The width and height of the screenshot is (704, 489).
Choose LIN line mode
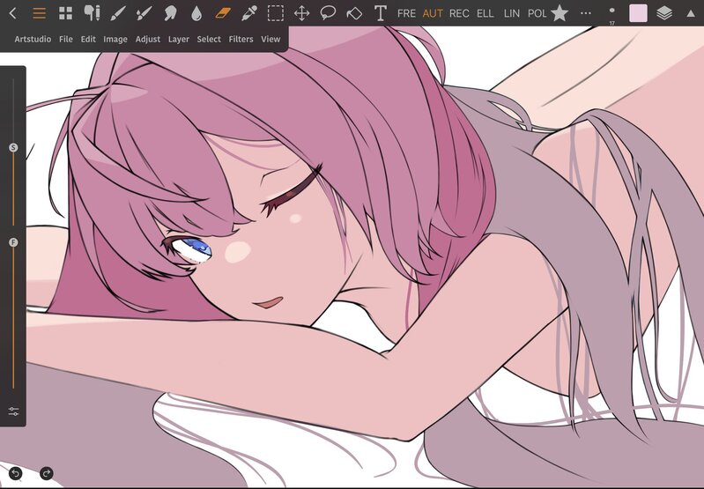click(x=511, y=13)
